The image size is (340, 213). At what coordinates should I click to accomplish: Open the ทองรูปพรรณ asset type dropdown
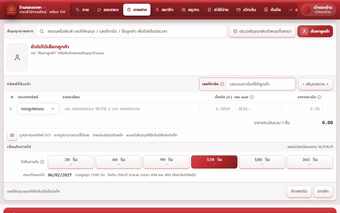[x=38, y=109]
